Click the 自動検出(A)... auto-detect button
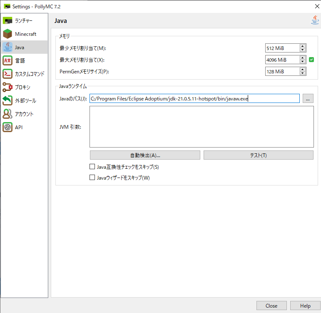 (x=145, y=155)
